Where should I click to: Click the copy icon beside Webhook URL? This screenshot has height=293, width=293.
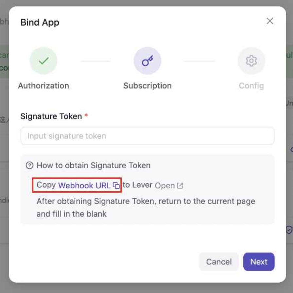(116, 185)
